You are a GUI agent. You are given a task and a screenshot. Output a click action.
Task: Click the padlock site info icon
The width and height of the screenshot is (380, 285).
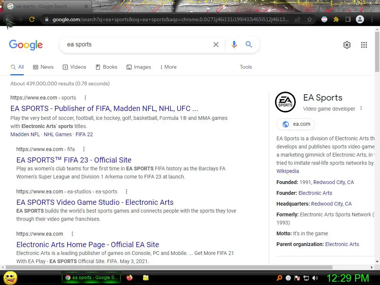tap(47, 19)
